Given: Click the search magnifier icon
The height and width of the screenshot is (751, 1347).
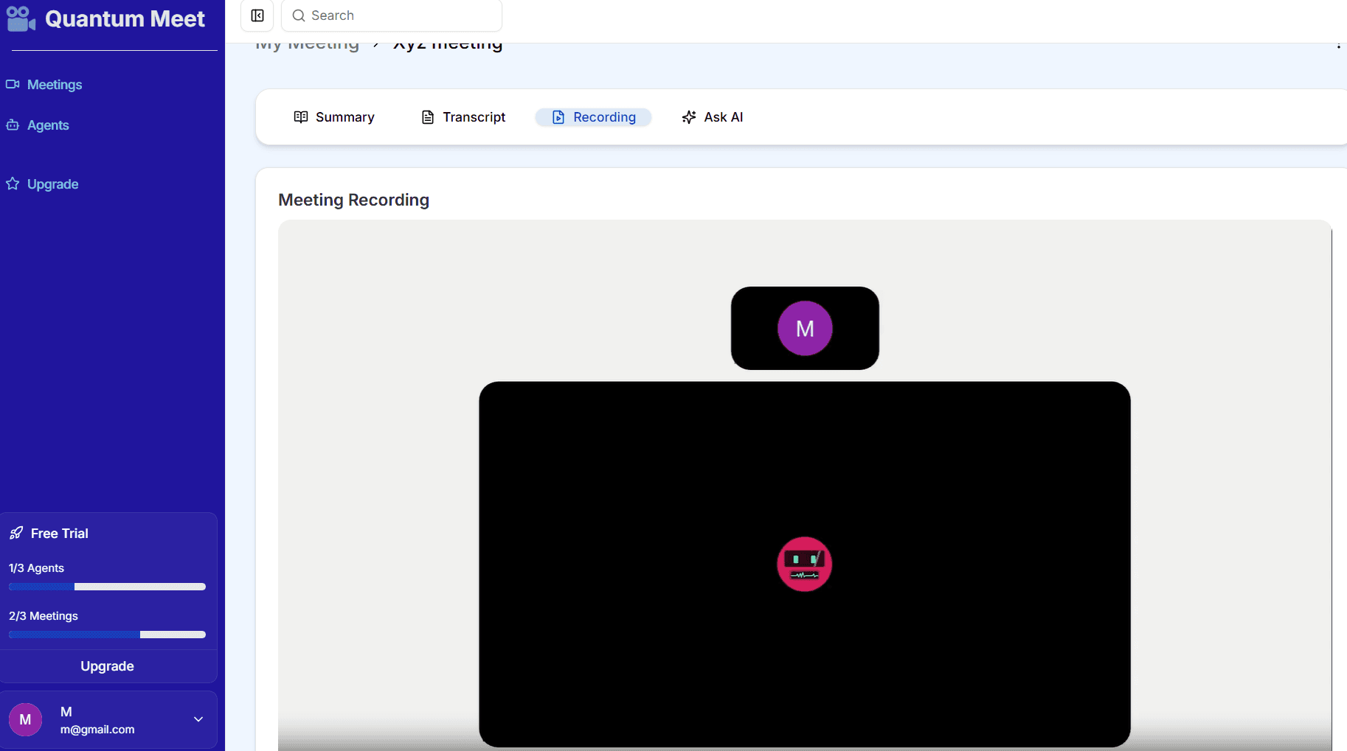Looking at the screenshot, I should (x=299, y=15).
